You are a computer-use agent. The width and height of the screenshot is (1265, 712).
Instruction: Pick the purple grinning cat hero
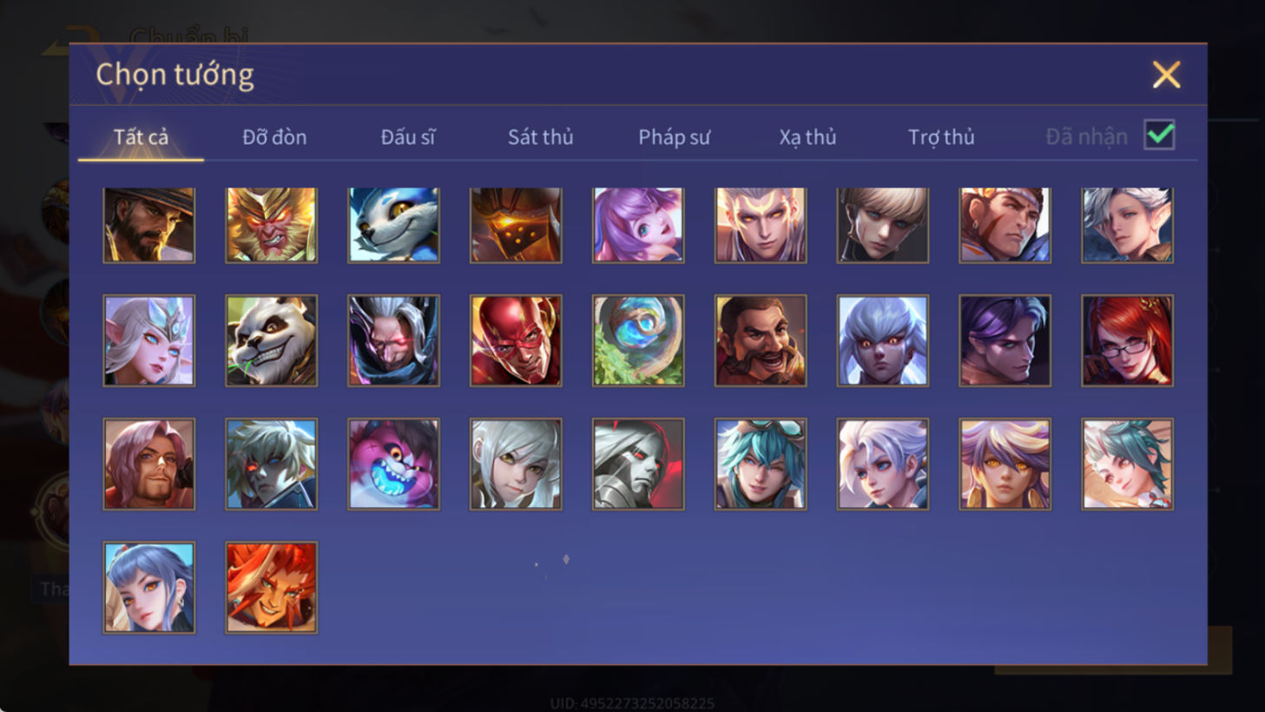click(394, 464)
